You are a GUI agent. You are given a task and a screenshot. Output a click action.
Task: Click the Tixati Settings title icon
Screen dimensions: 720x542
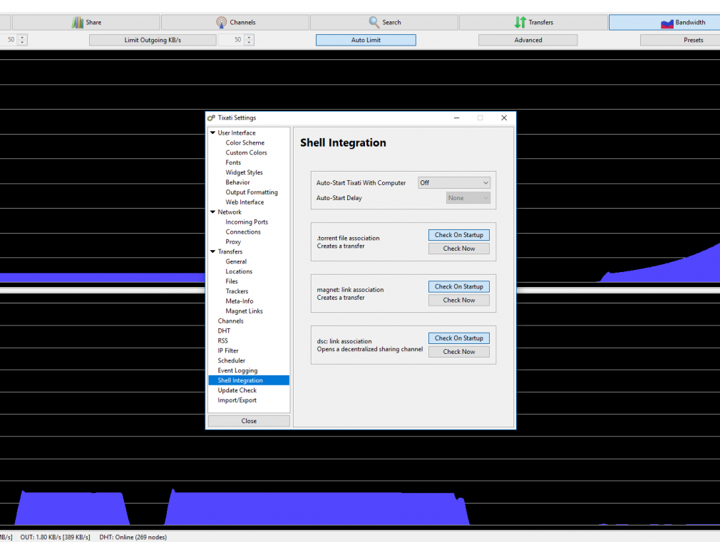point(211,118)
